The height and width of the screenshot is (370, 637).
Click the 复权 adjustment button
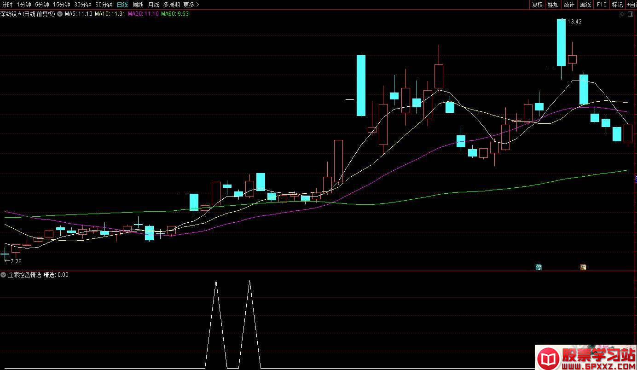point(537,5)
